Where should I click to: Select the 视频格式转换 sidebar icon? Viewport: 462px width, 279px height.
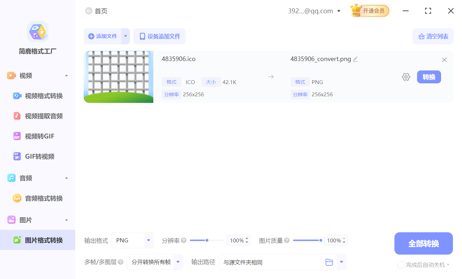click(x=17, y=96)
